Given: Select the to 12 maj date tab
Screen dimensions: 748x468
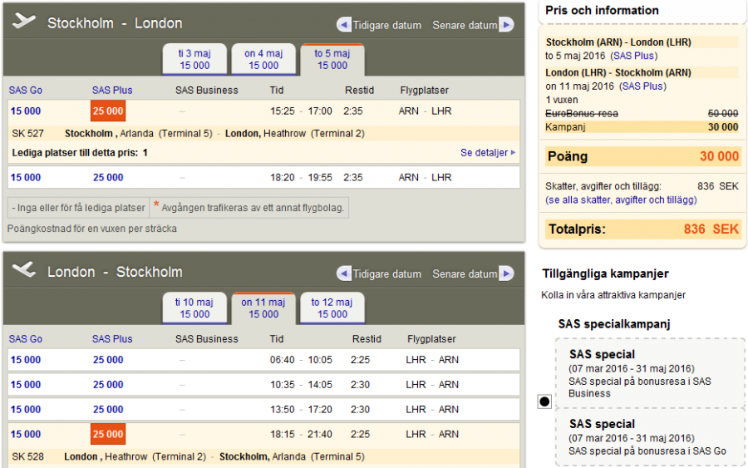Looking at the screenshot, I should [x=332, y=308].
